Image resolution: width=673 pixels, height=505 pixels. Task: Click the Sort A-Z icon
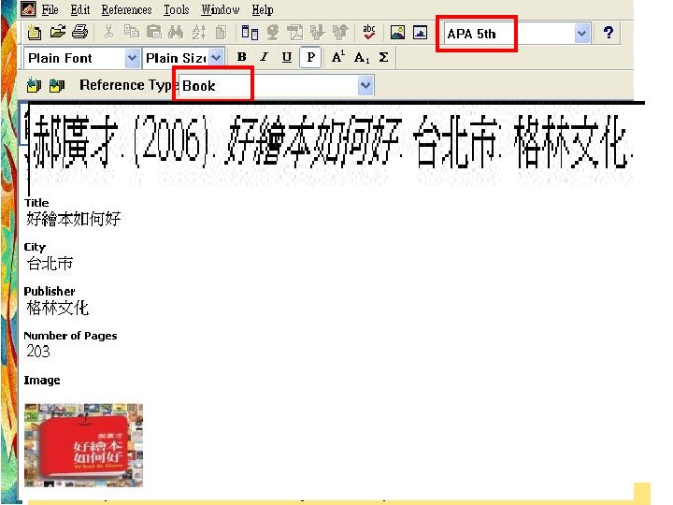click(199, 32)
